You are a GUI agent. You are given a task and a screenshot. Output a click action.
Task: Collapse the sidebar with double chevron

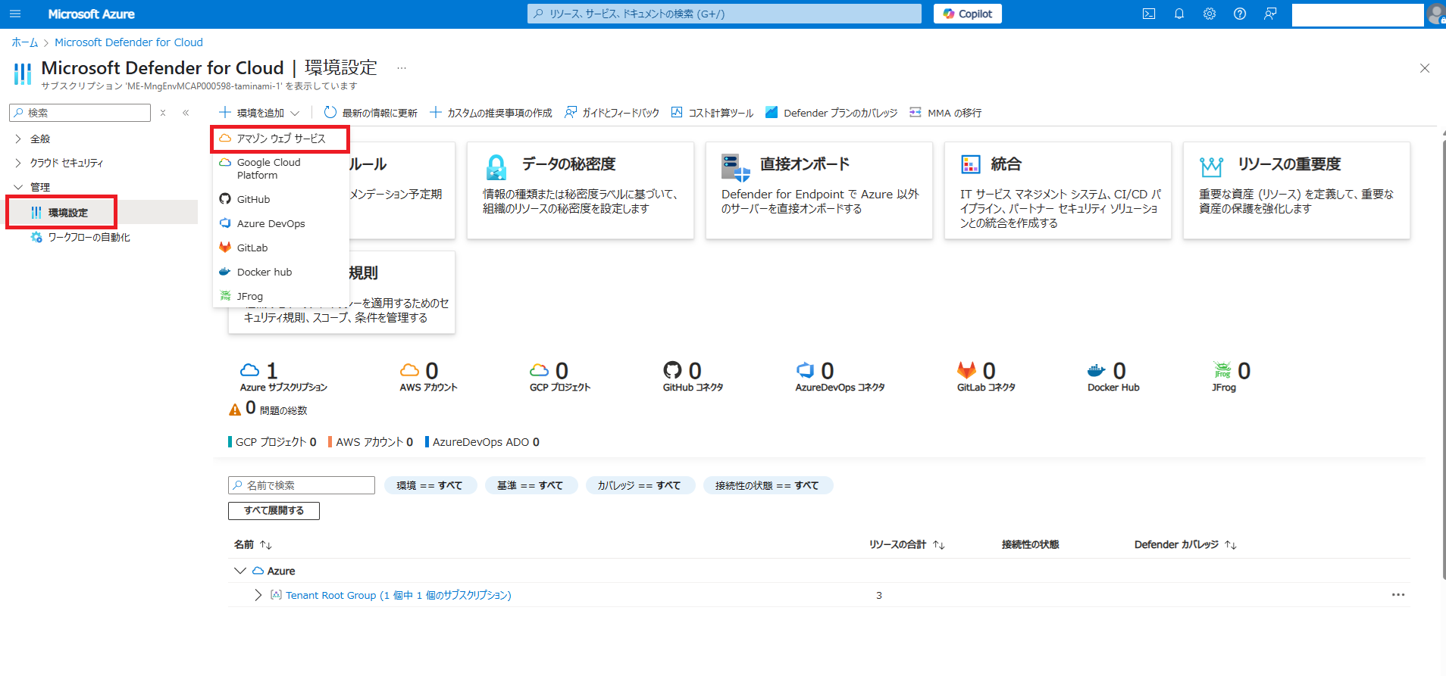click(x=186, y=113)
